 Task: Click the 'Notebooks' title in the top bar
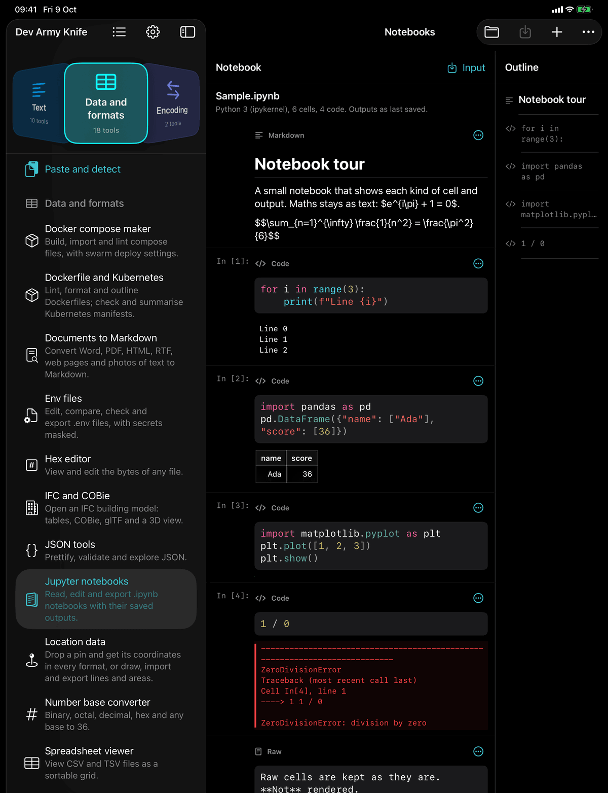click(410, 32)
